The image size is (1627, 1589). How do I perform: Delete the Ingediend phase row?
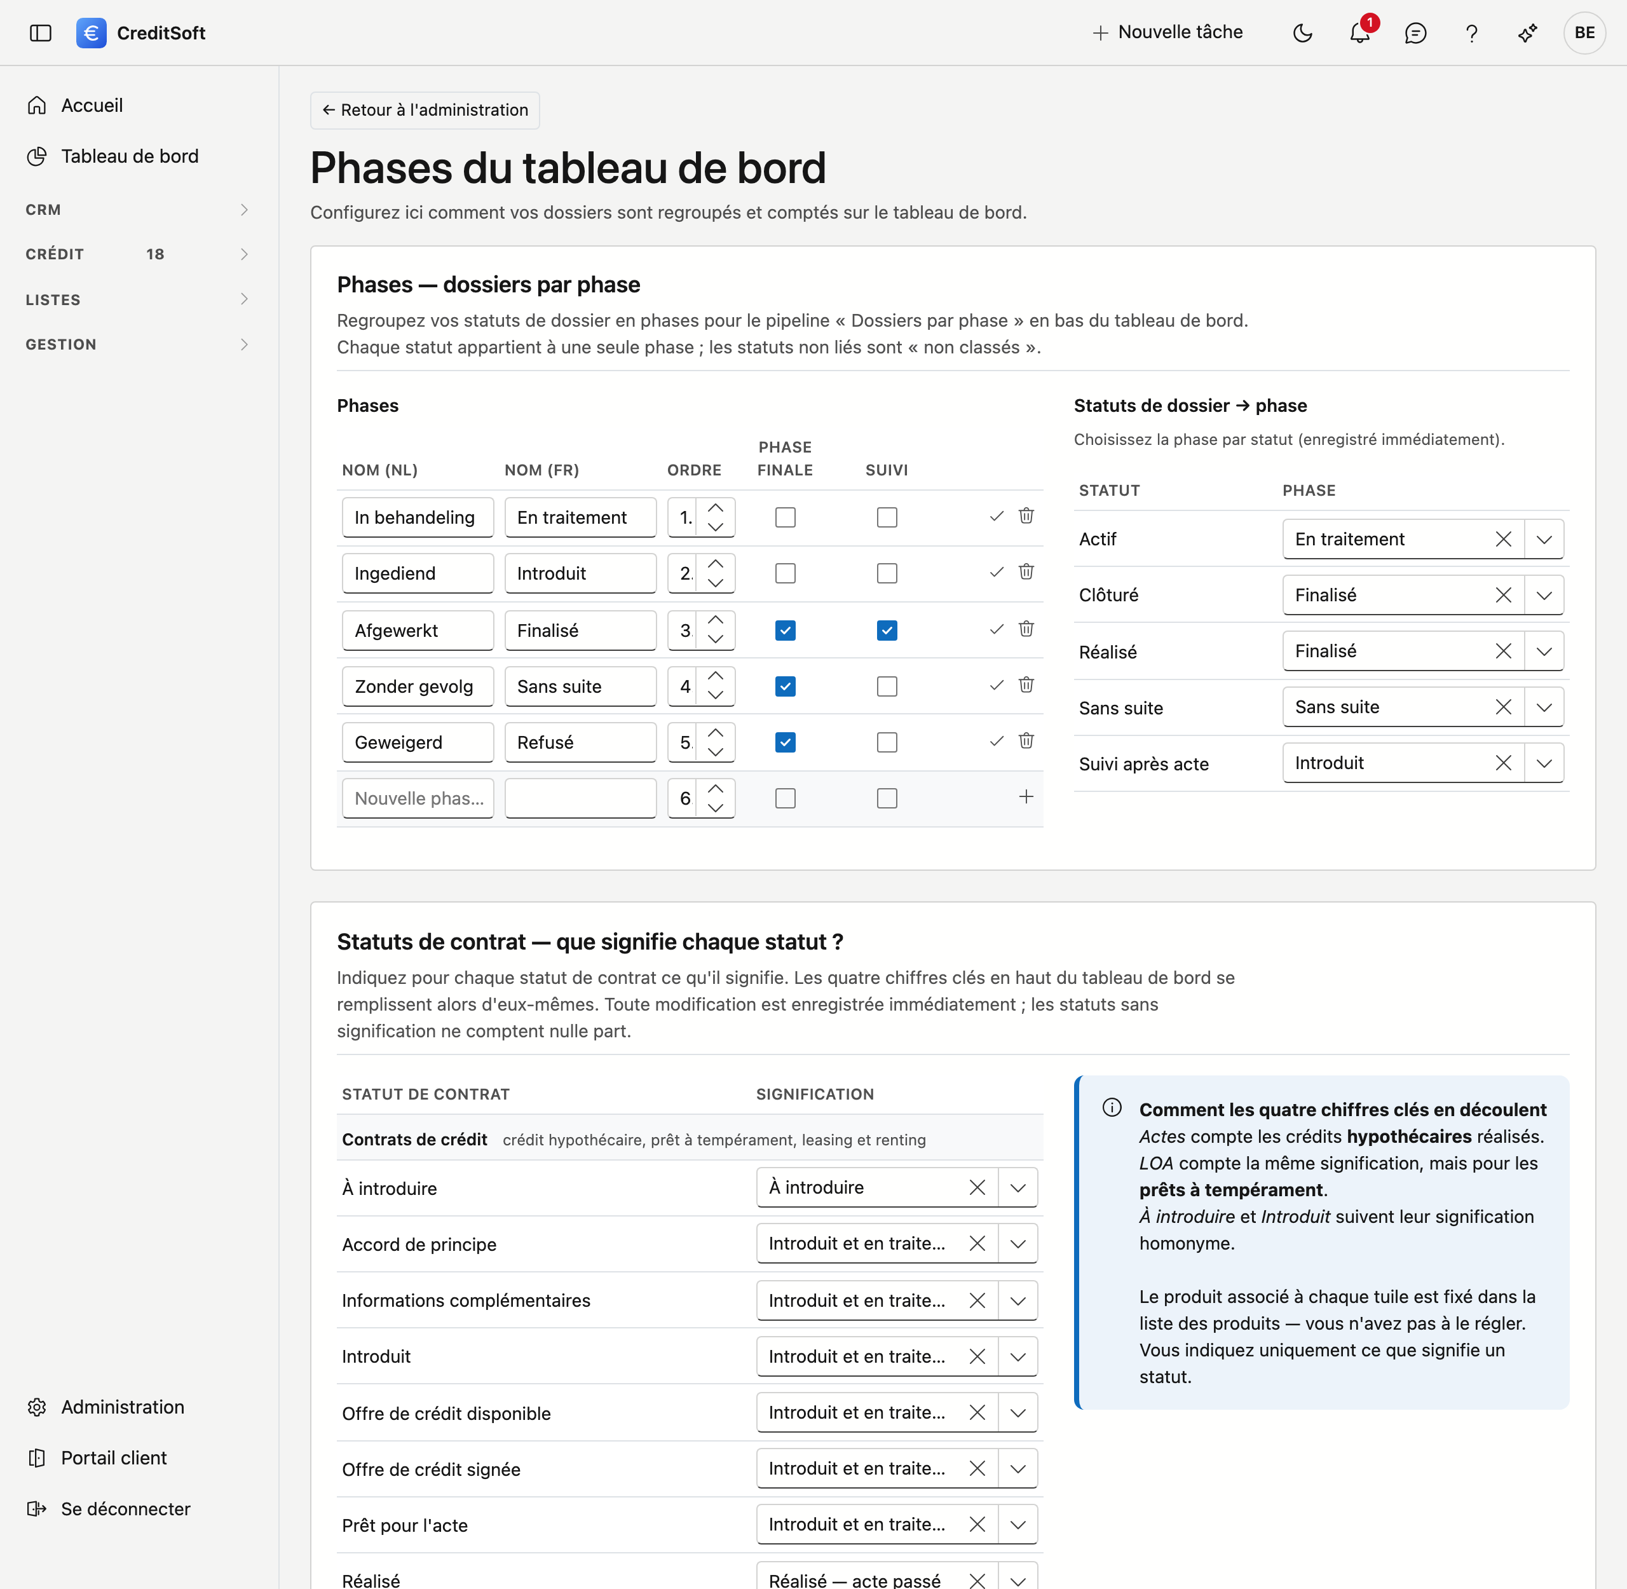pyautogui.click(x=1026, y=571)
